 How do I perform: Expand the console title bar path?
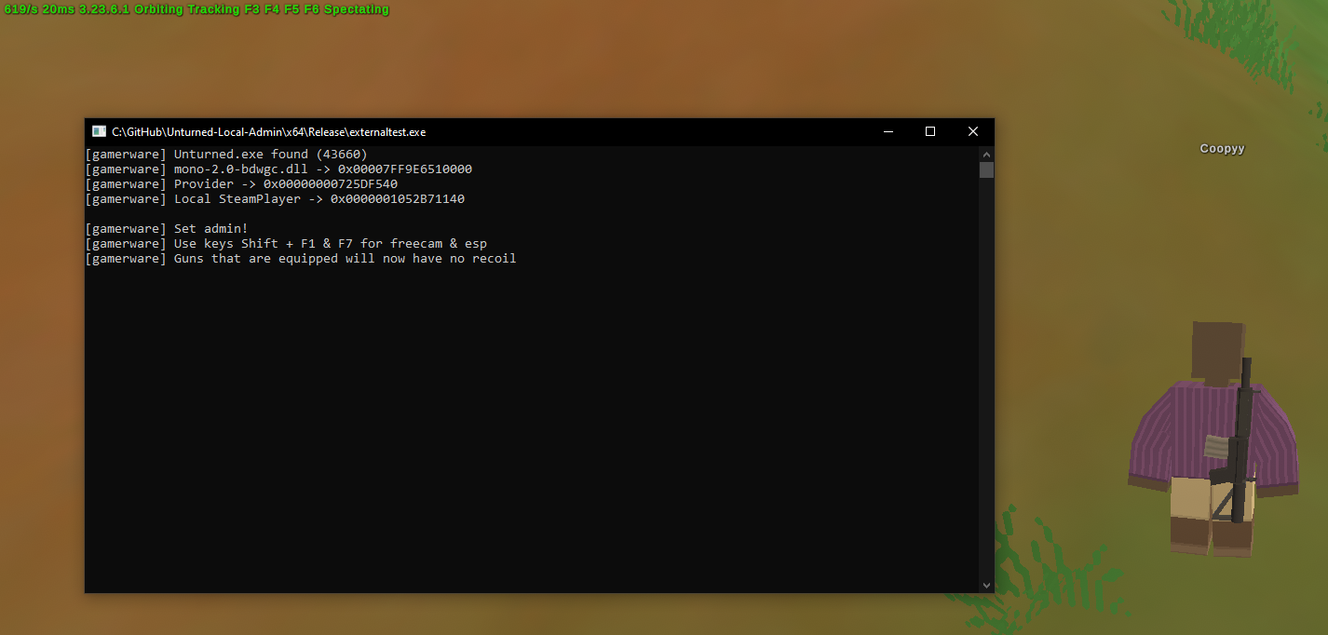(x=267, y=131)
